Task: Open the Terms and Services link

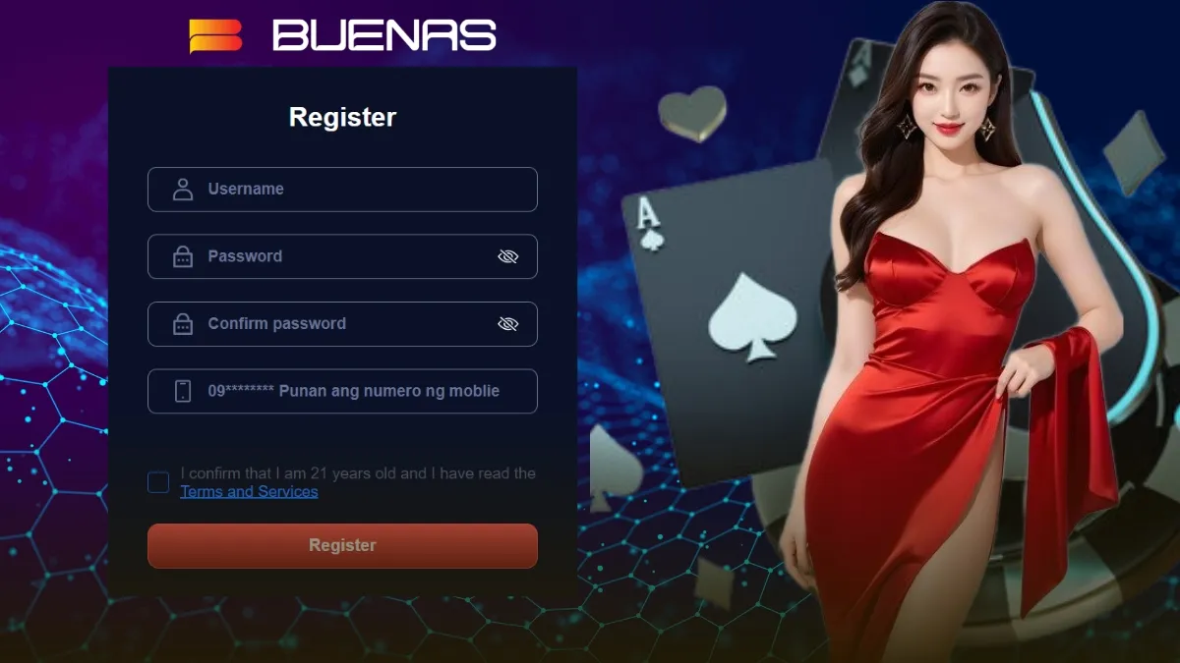Action: pos(249,491)
